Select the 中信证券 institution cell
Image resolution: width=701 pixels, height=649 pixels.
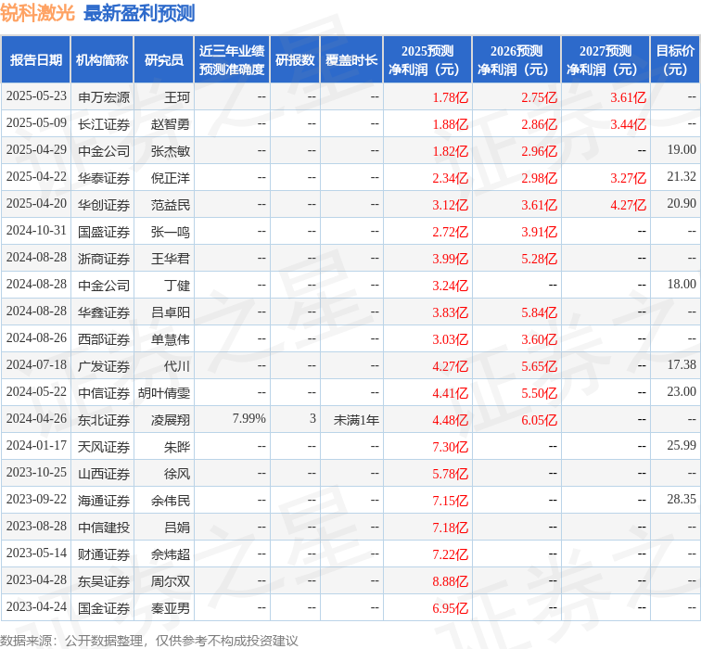104,393
